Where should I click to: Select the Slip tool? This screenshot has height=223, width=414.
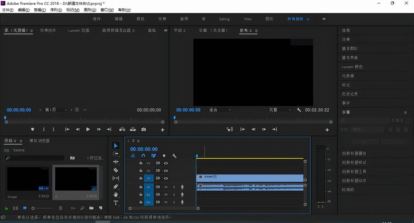[116, 178]
